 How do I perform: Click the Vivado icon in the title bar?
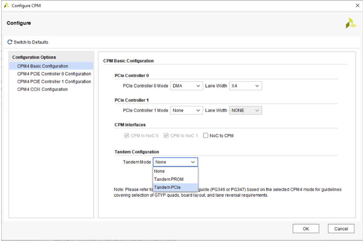click(x=7, y=6)
